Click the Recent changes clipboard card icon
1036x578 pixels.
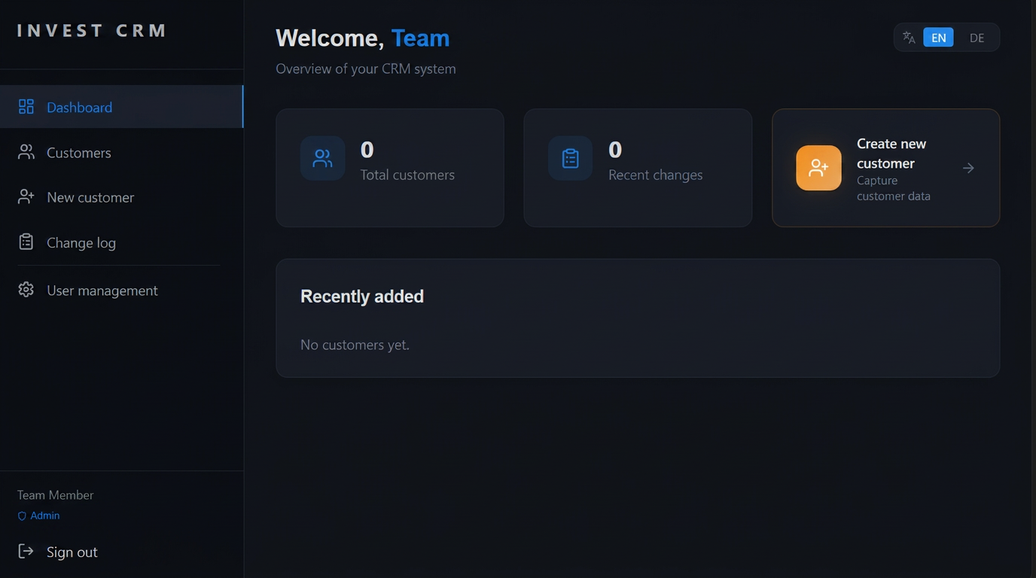pyautogui.click(x=570, y=158)
